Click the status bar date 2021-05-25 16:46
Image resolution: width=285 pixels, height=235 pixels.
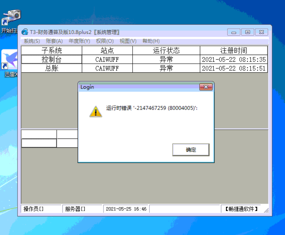[x=126, y=209]
